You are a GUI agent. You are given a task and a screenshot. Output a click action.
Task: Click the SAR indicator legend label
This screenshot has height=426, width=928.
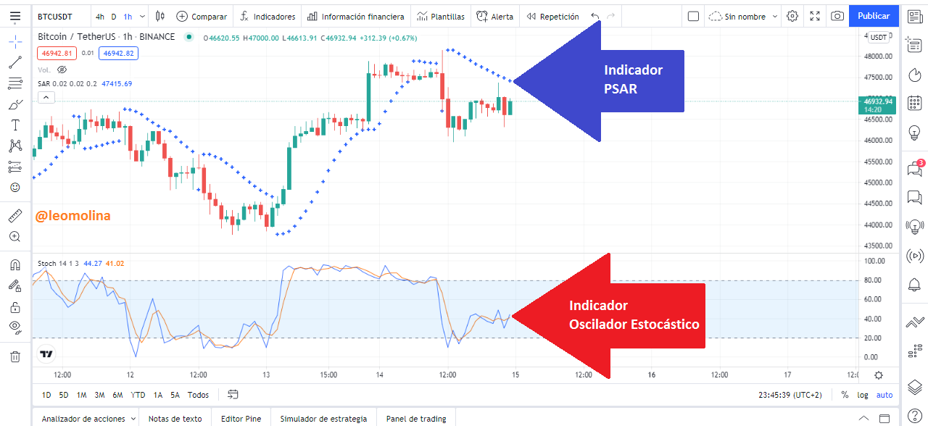[67, 83]
